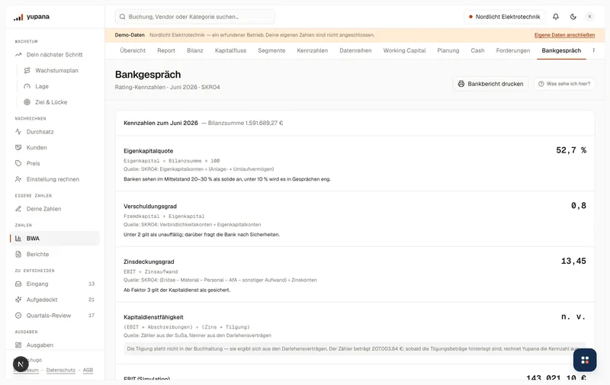Focus the Buchung, Vendor oder Kategorie search field
Image resolution: width=610 pixels, height=385 pixels.
click(x=195, y=17)
